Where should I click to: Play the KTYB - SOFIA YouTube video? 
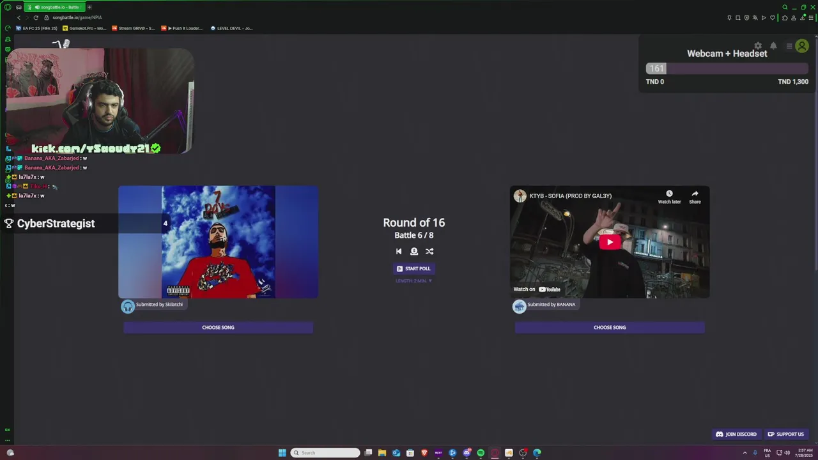click(x=610, y=242)
